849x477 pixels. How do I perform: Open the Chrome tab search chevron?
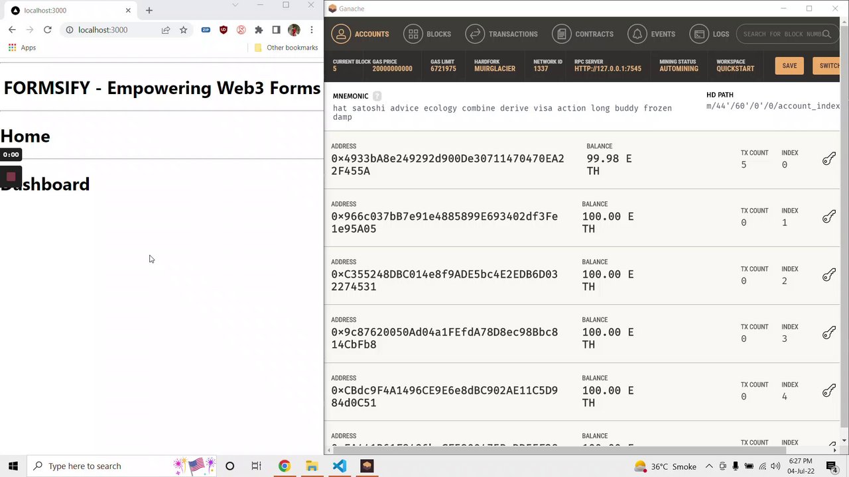(x=235, y=5)
